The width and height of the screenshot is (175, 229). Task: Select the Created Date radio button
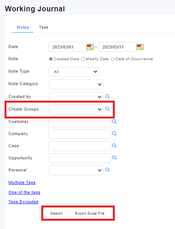tap(51, 59)
